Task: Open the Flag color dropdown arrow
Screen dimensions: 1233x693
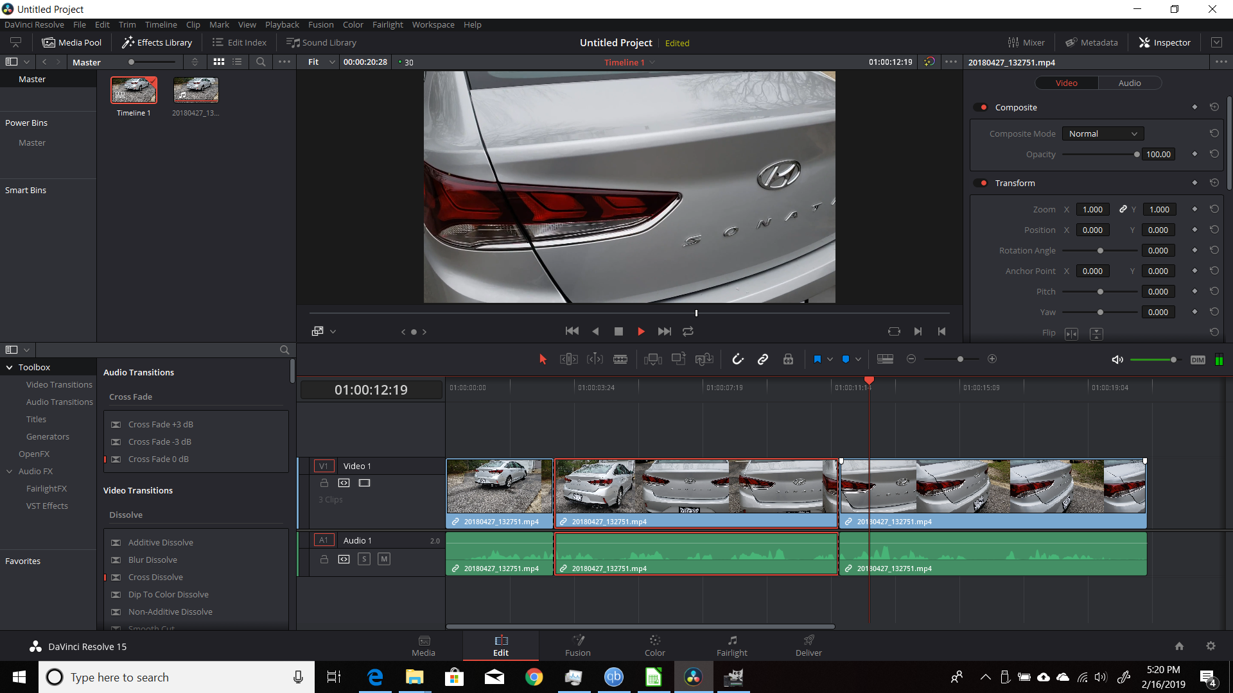Action: (x=830, y=359)
